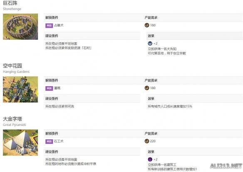Select the Hanging Gardens English subtitle
The image size is (243, 172).
pyautogui.click(x=16, y=72)
